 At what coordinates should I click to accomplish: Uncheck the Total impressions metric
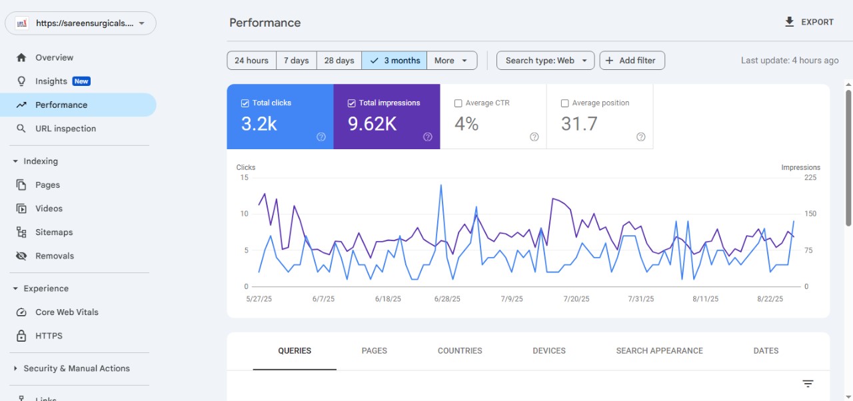[351, 103]
